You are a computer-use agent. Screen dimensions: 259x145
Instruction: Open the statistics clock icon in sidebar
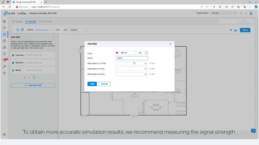[x=4, y=28]
